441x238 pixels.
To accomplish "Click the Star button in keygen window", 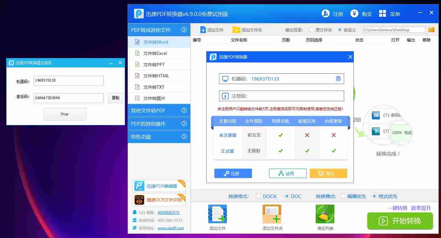I will [65, 114].
